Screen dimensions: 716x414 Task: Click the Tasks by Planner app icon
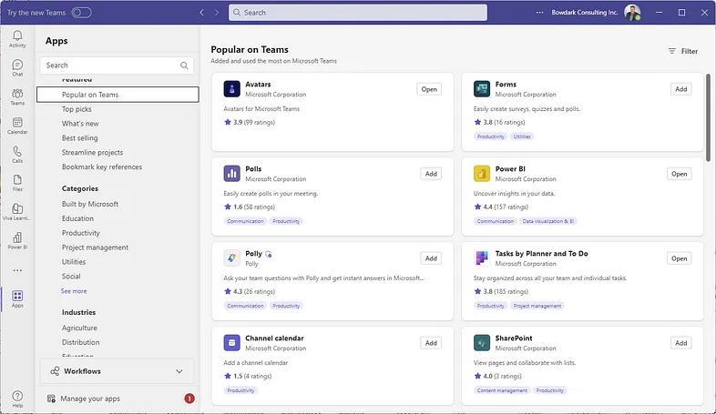481,258
